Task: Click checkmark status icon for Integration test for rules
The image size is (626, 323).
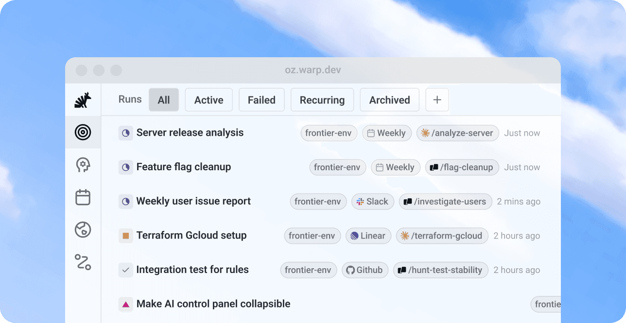Action: (x=126, y=270)
